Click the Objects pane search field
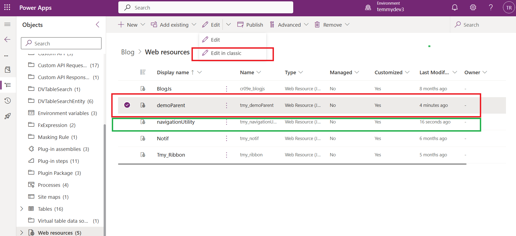This screenshot has width=516, height=236. pos(61,43)
